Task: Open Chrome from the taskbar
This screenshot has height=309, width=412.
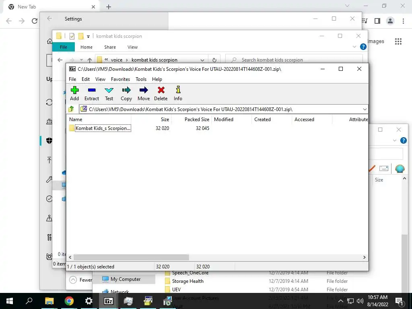Action: click(69, 301)
